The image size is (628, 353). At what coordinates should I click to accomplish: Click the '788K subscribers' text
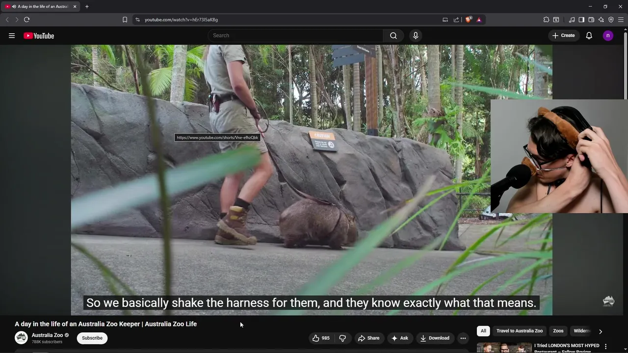point(47,342)
